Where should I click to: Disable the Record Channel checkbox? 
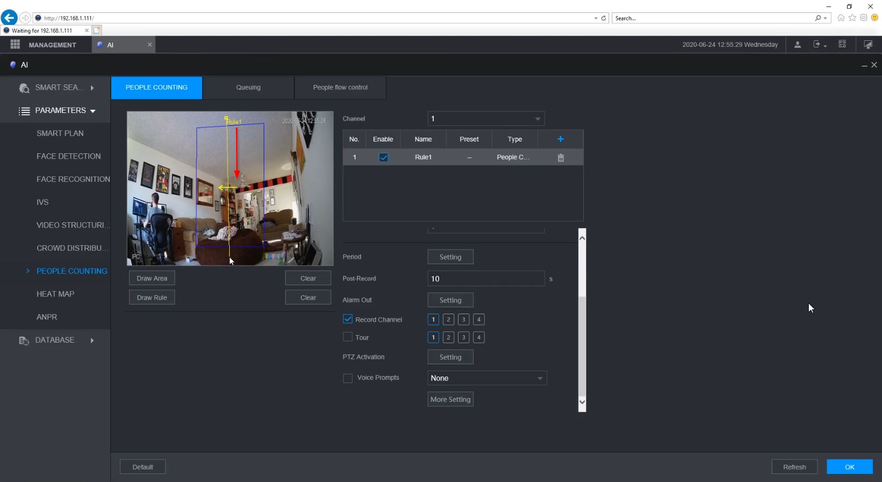point(348,319)
